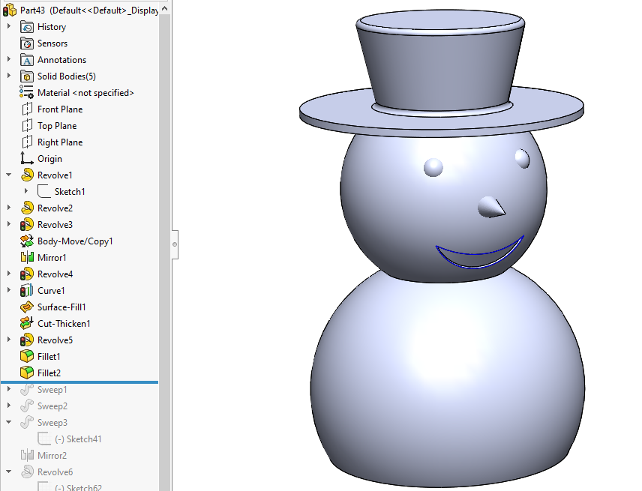
Task: Select the (-) Sketch41 item
Action: pos(78,439)
